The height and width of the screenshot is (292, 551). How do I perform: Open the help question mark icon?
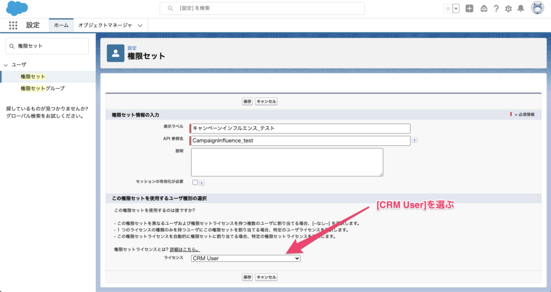[x=496, y=9]
